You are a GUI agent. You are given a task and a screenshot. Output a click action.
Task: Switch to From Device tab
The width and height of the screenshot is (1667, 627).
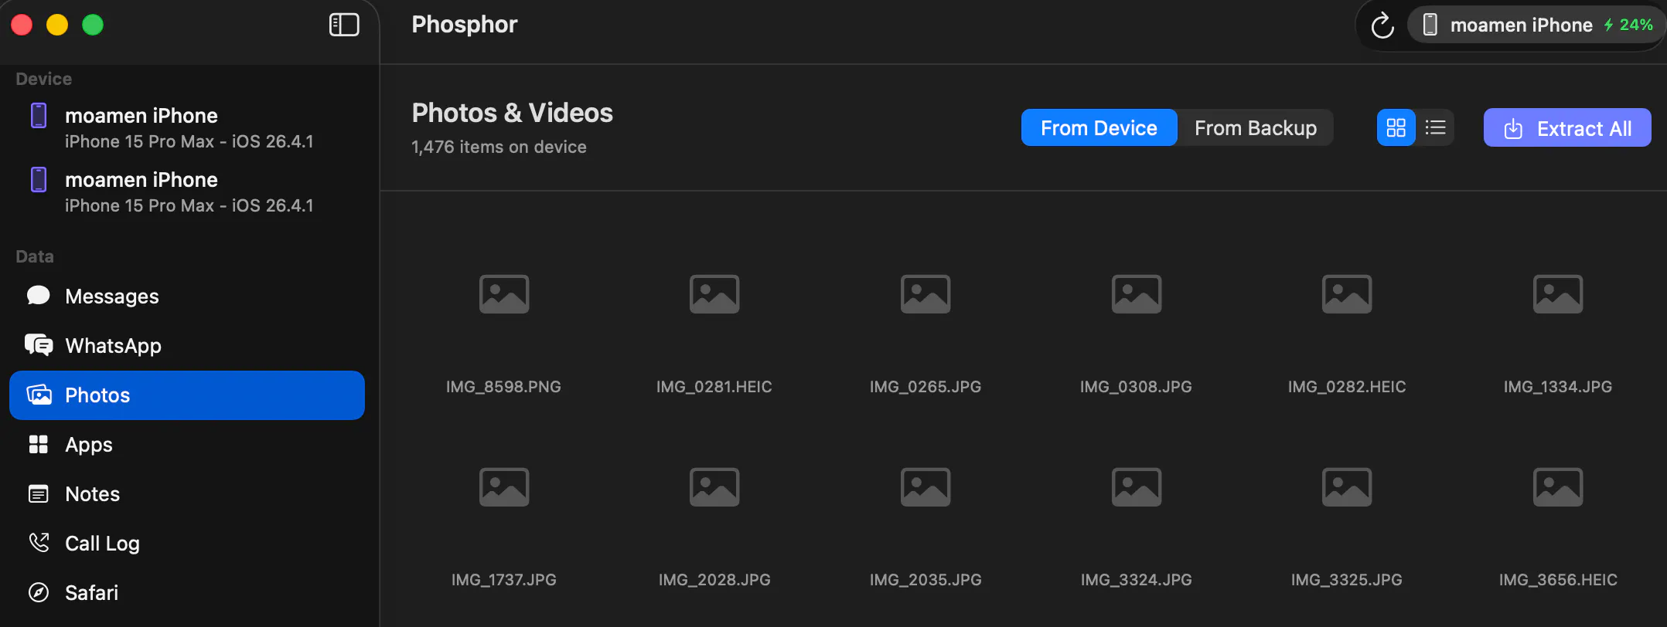coord(1099,128)
